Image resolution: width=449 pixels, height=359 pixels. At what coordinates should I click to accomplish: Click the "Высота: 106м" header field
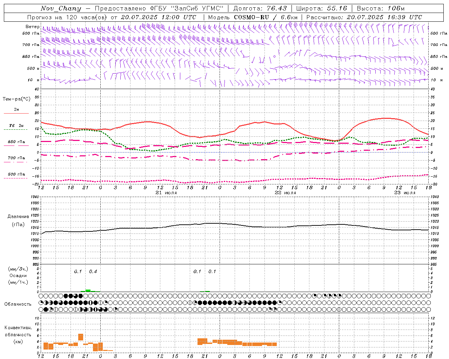pos(381,8)
